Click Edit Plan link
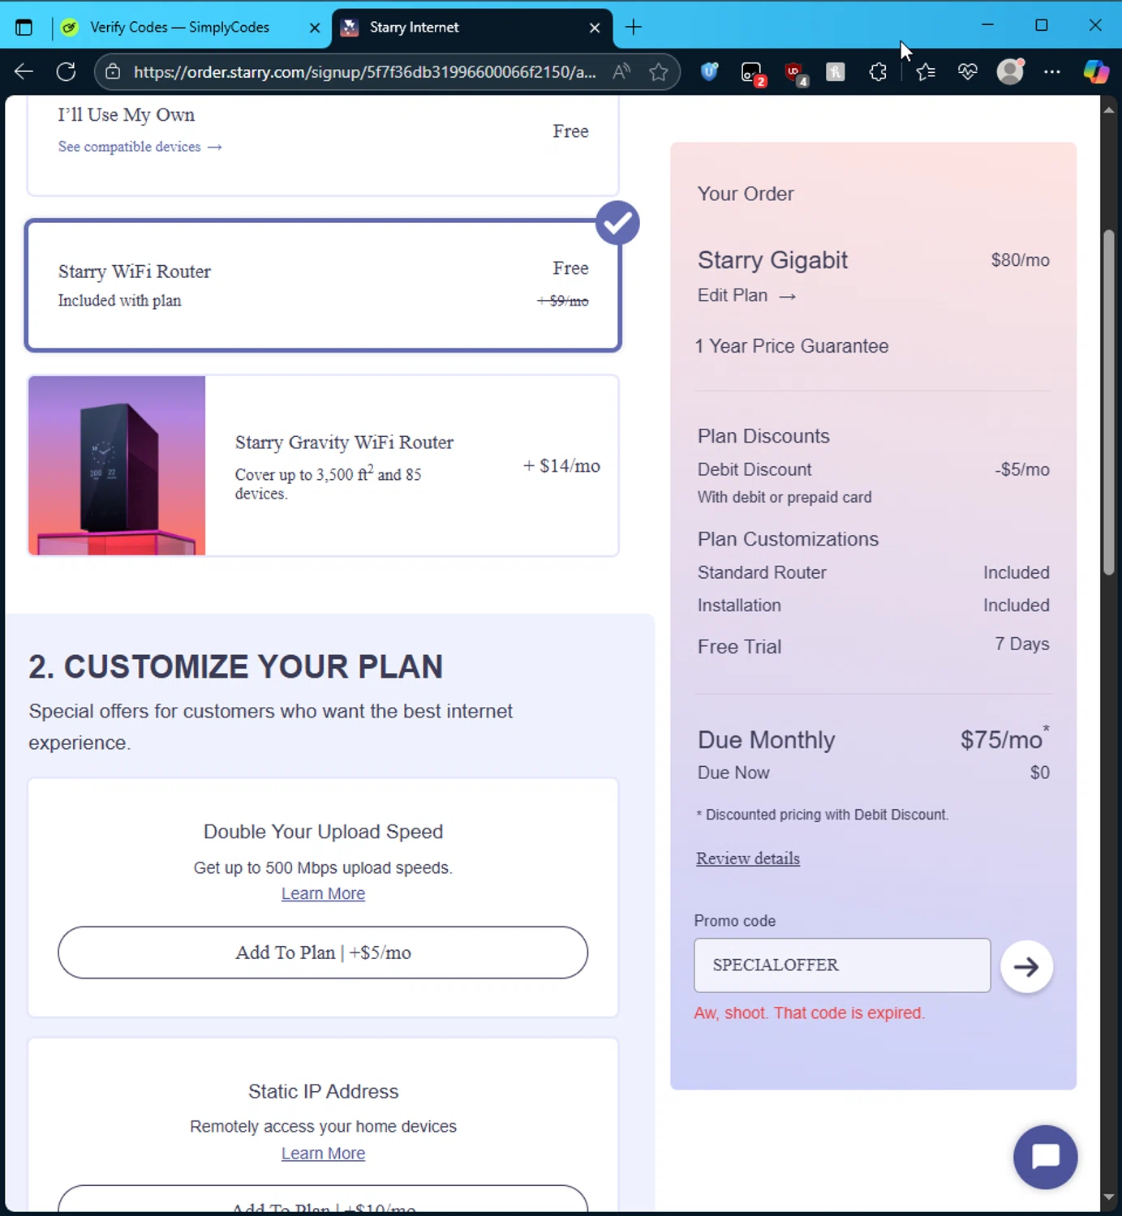Image resolution: width=1122 pixels, height=1216 pixels. 746,296
